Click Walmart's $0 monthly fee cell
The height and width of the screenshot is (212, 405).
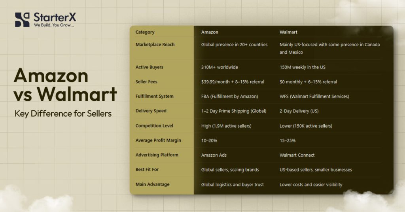pos(308,82)
